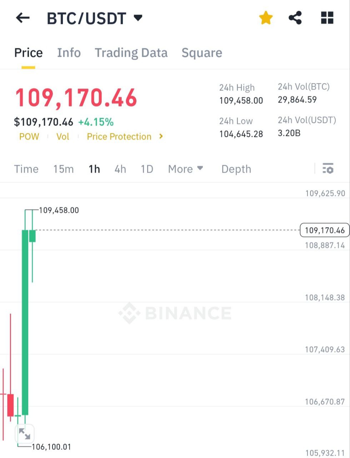
Task: Tap the current price label 109,170.46 on axis
Action: pos(325,230)
